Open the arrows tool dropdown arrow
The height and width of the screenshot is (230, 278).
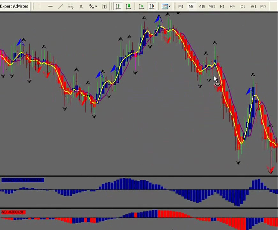tap(96, 7)
